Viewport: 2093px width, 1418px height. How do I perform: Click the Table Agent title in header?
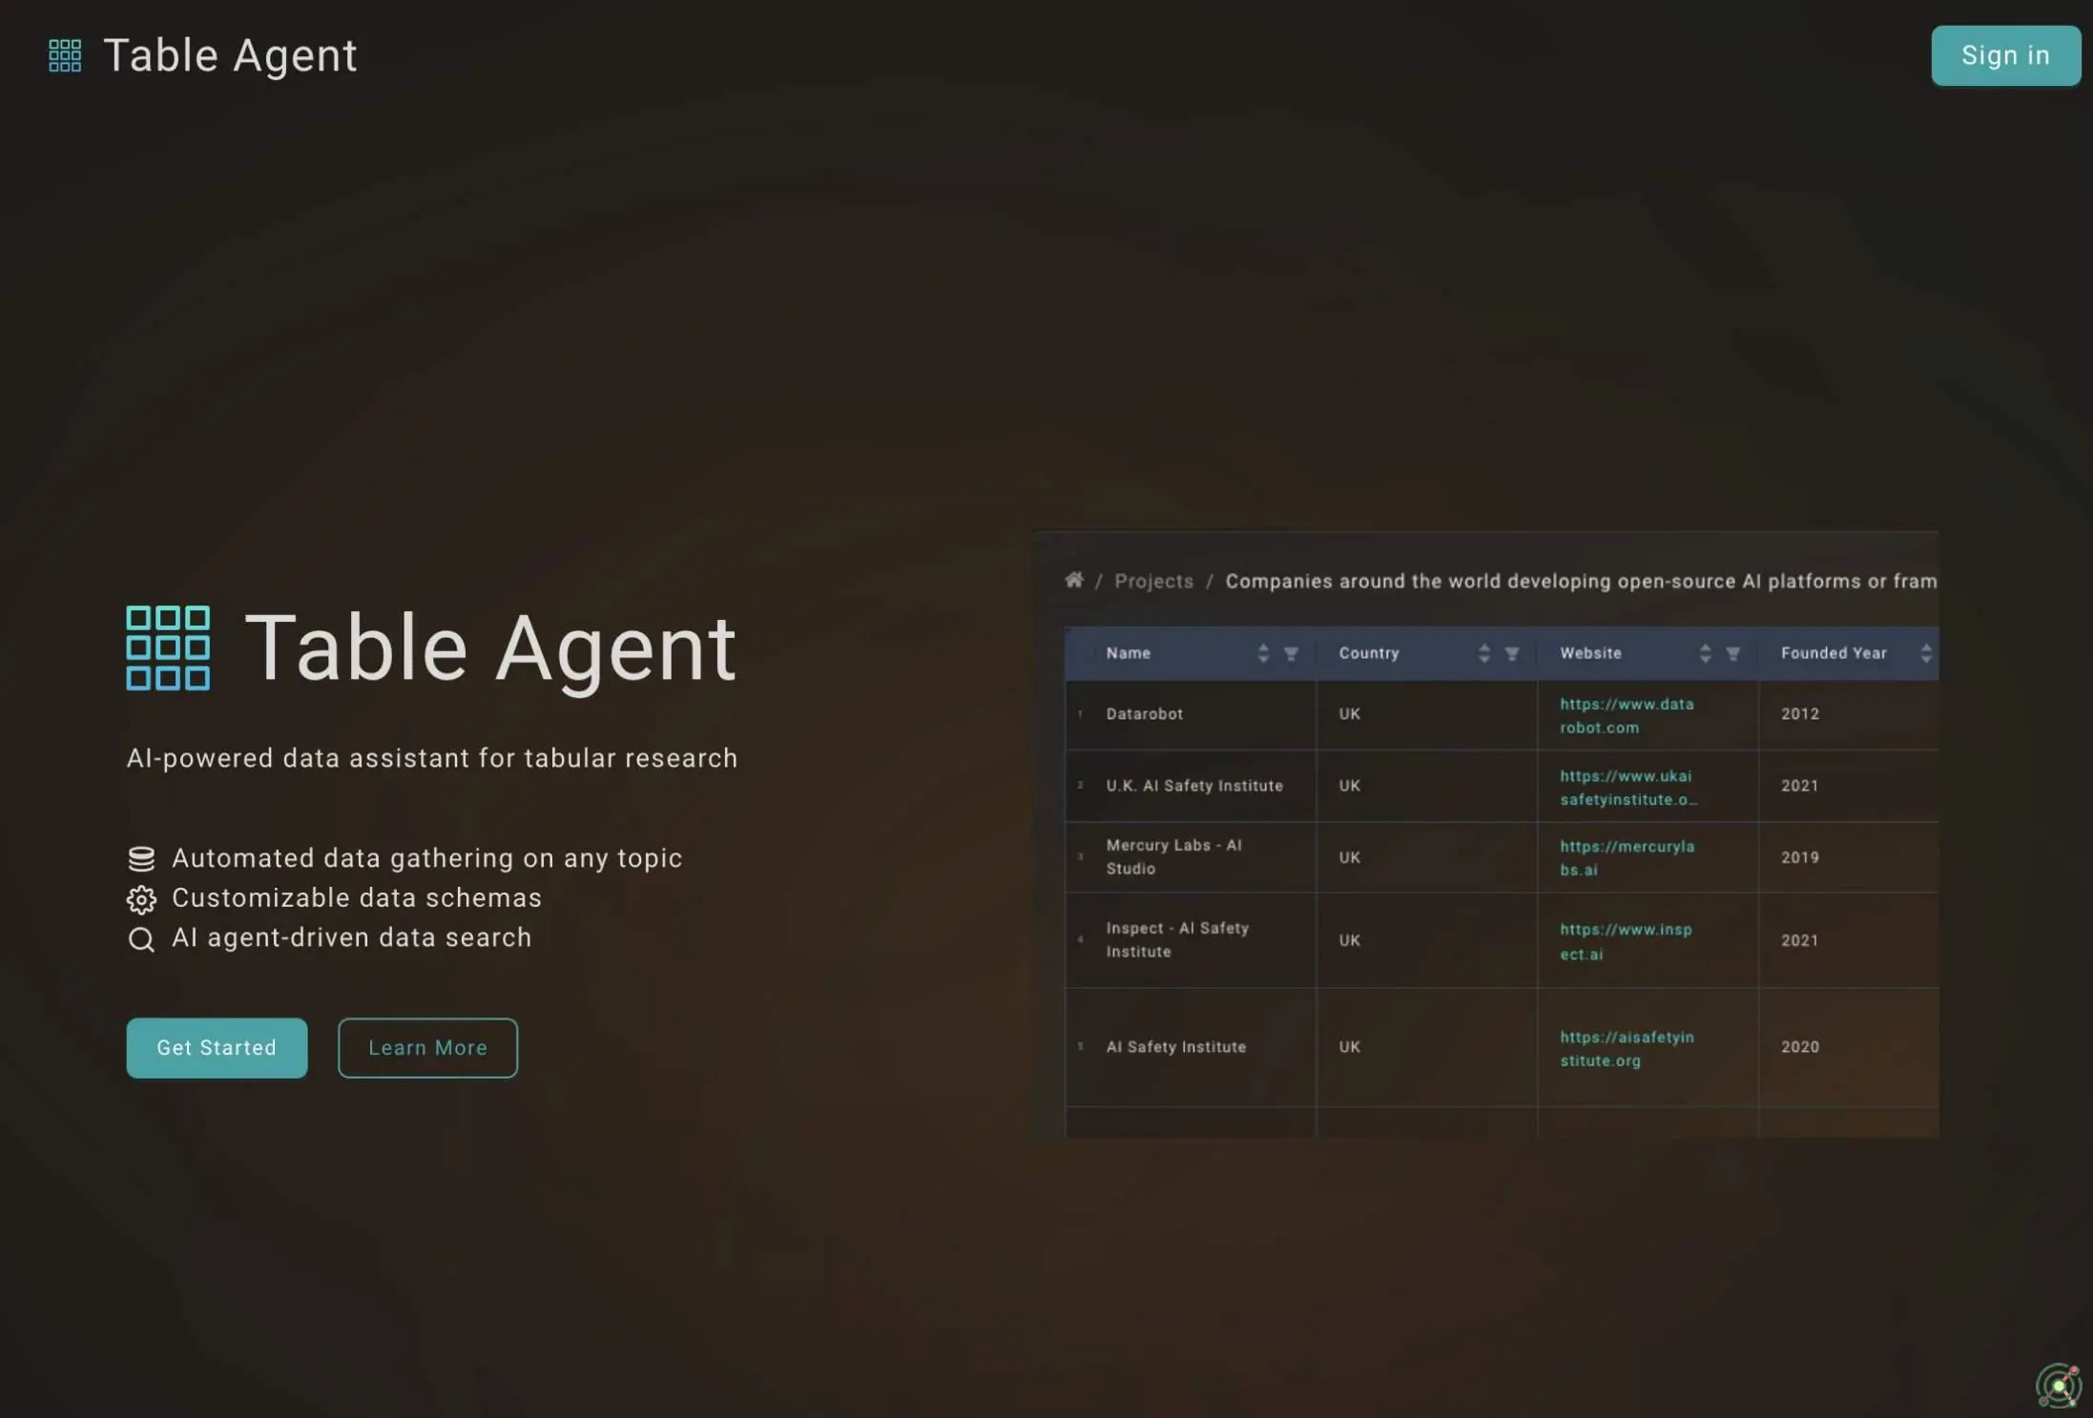230,55
